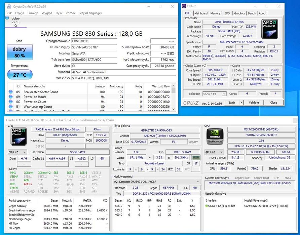The width and height of the screenshot is (300, 235).
Task: Click the Data BIOS value 01/09/2012
Action: [x=139, y=142]
